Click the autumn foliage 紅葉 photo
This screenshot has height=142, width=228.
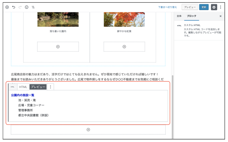[x=124, y=19]
